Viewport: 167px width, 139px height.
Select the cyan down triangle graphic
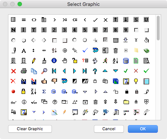115,71
